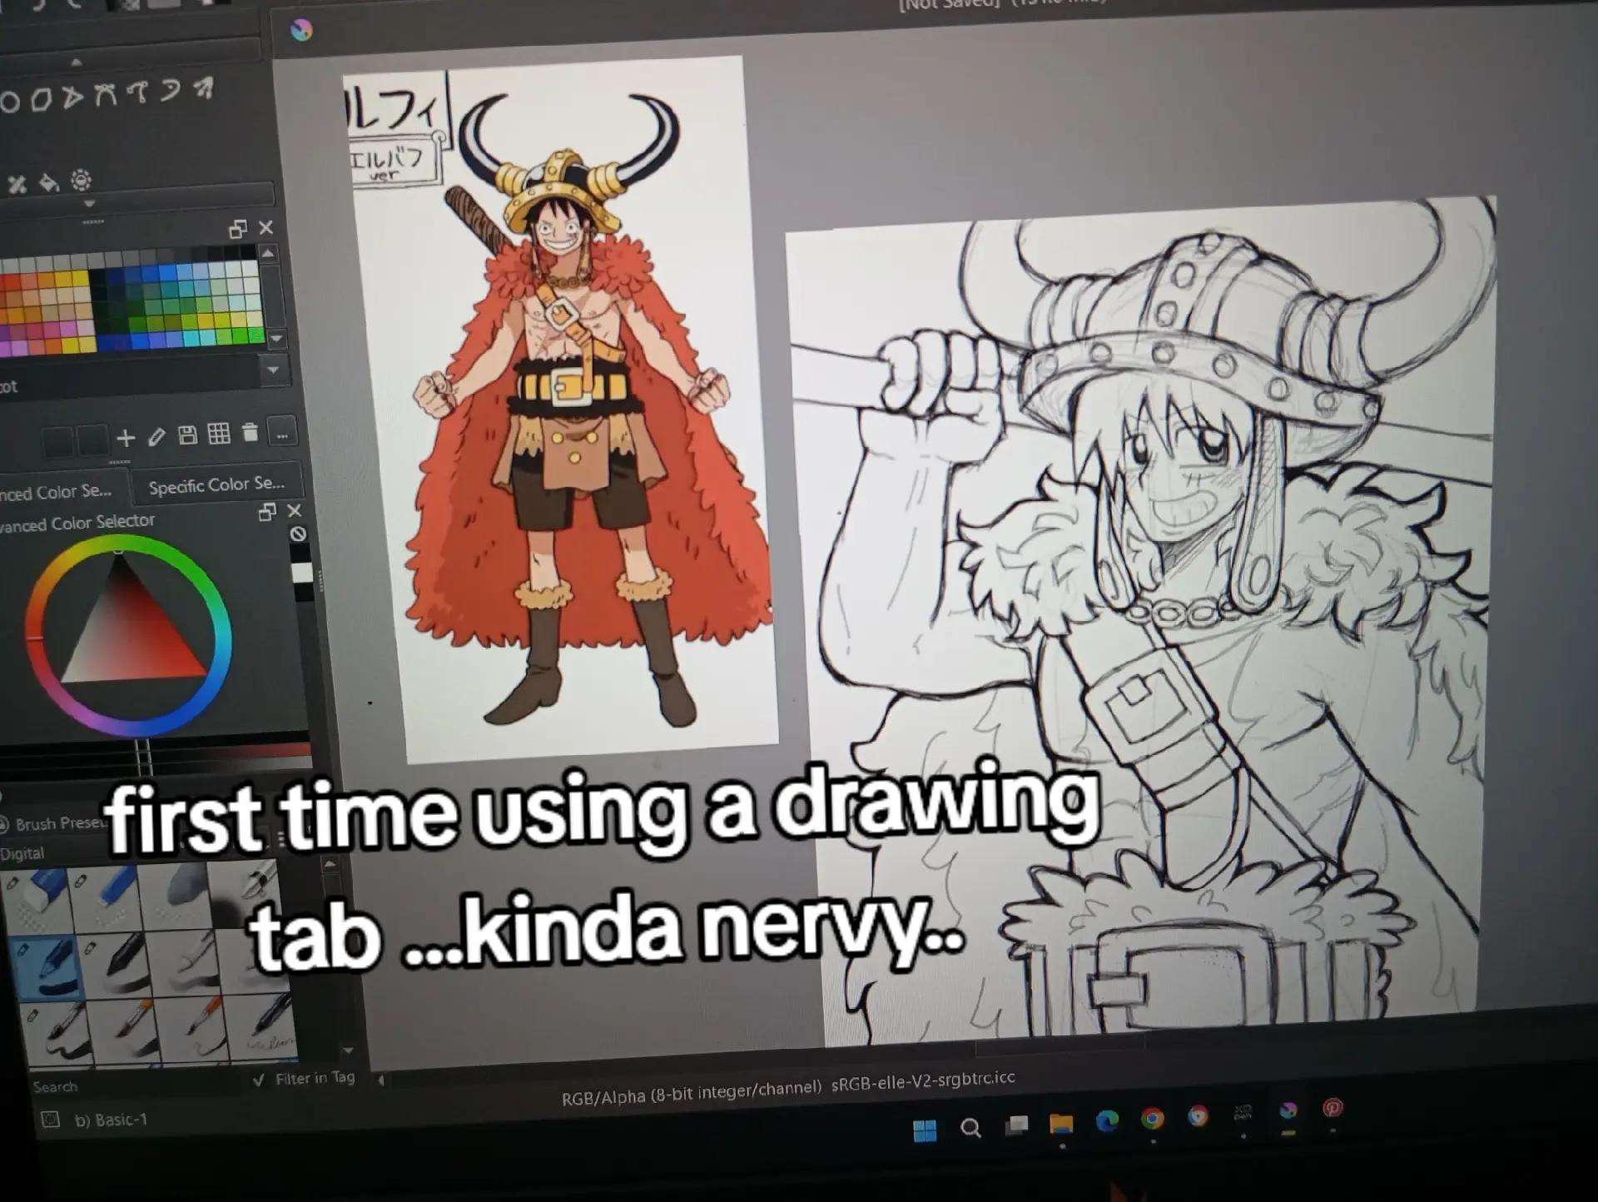Click the b) Basic-1 preset name
1598x1202 pixels.
point(111,1120)
